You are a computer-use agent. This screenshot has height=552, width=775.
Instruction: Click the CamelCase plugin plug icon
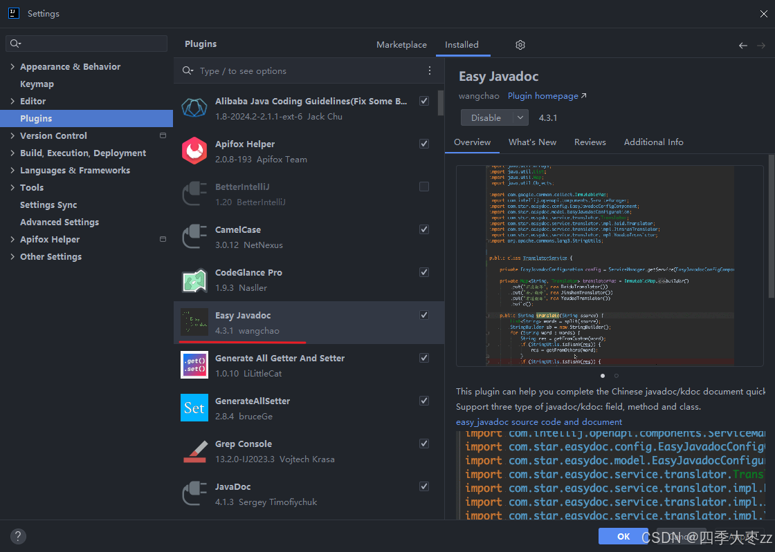click(194, 237)
